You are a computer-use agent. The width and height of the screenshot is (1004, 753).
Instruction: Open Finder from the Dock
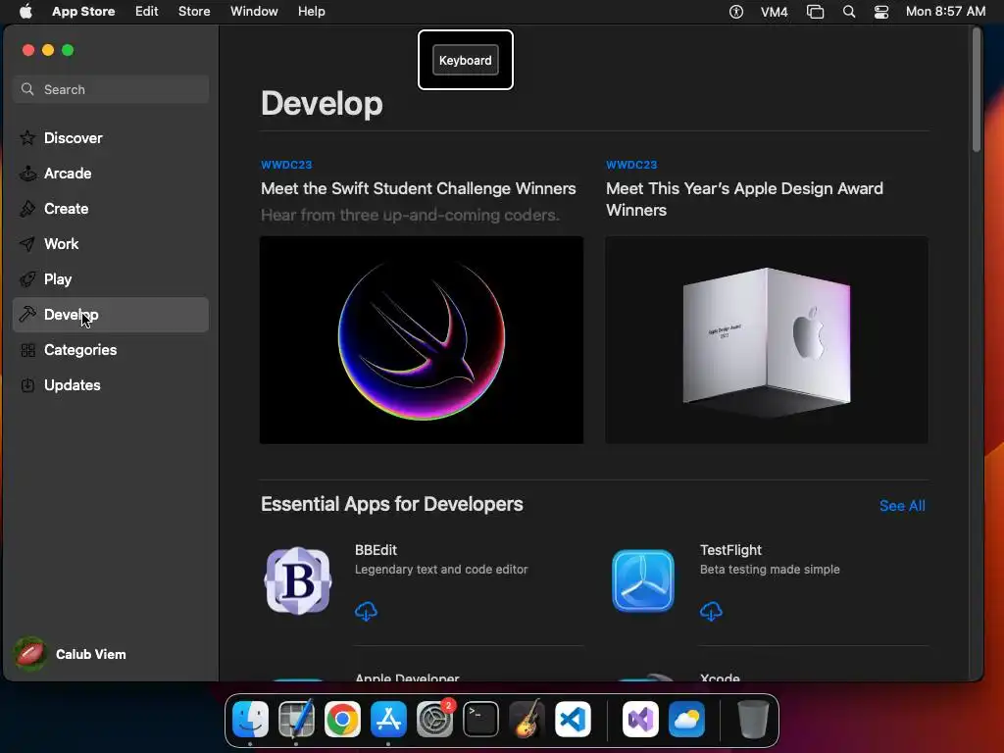point(250,719)
